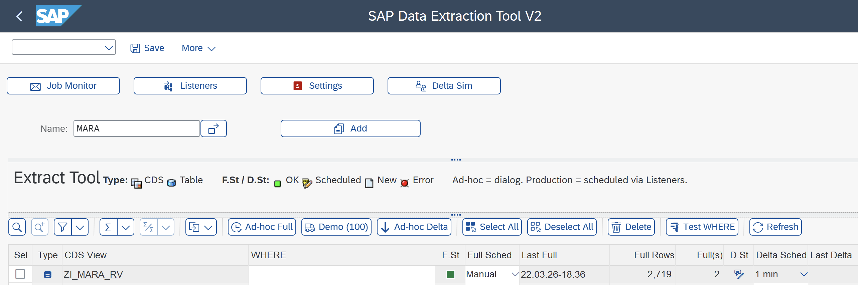
Task: Click the Full Rows column header
Action: pyautogui.click(x=642, y=255)
